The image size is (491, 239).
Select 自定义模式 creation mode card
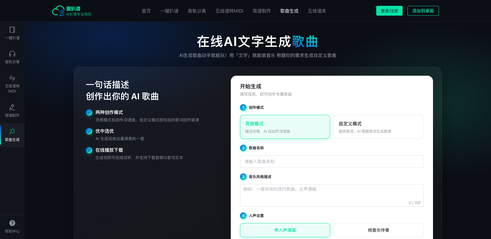(379, 127)
